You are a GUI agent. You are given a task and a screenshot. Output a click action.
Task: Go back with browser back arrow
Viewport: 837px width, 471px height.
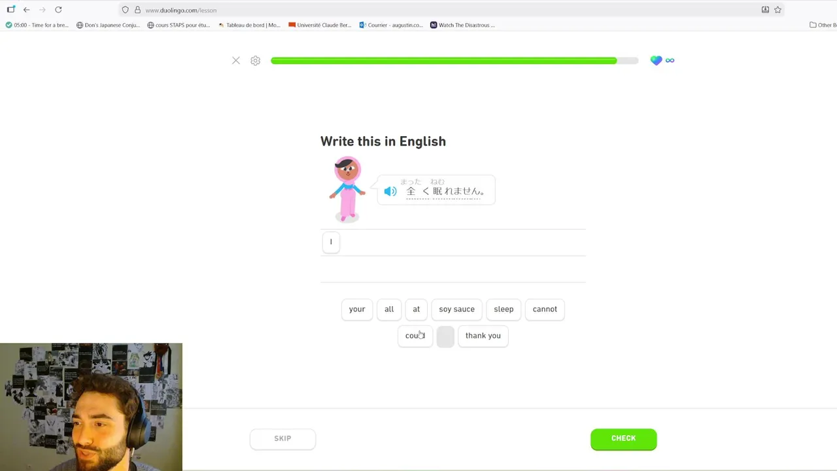(26, 10)
